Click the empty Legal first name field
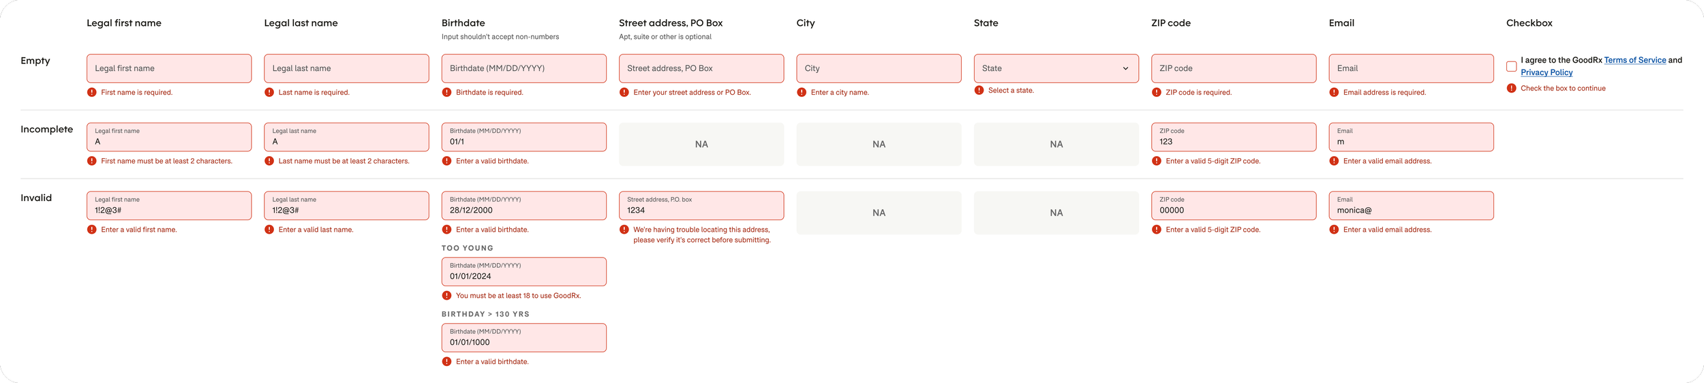Viewport: 1704px width, 383px height. click(x=169, y=68)
